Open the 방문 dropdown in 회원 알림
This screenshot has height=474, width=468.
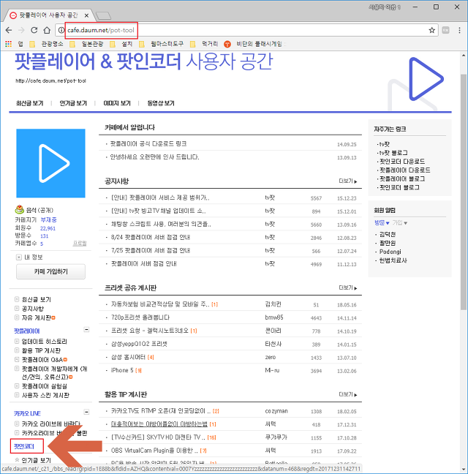382,223
